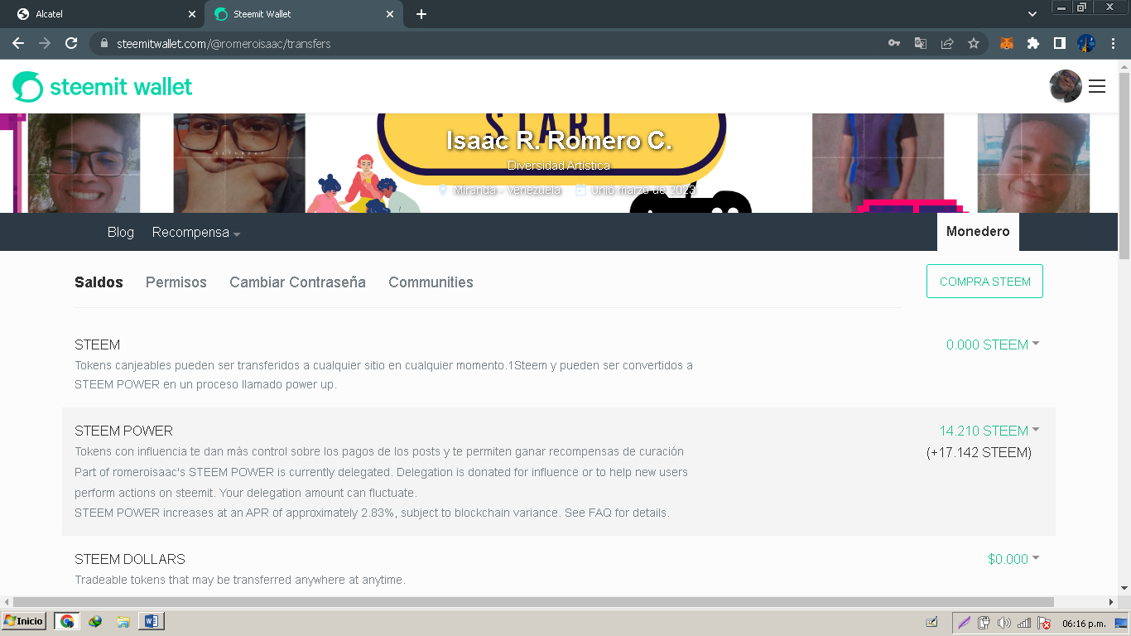
Task: Go back to the previous page
Action: click(x=18, y=43)
